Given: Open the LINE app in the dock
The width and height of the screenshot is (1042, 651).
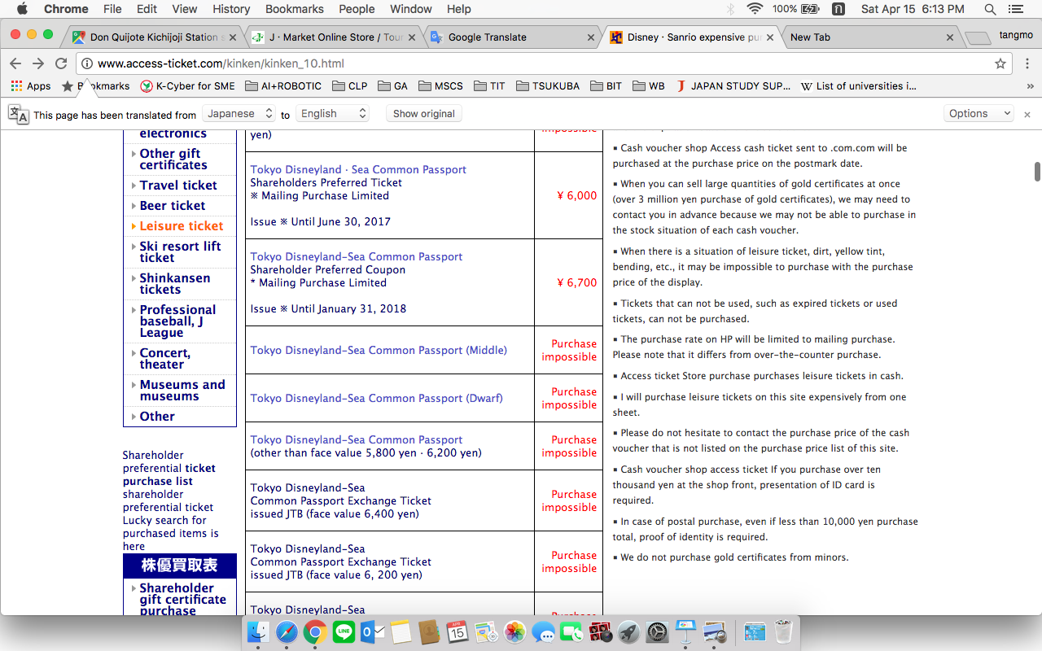Looking at the screenshot, I should coord(344,631).
